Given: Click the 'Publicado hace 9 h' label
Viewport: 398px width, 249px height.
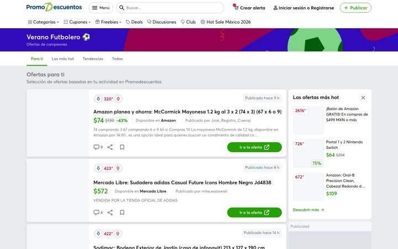Looking at the screenshot, I should tap(262, 98).
